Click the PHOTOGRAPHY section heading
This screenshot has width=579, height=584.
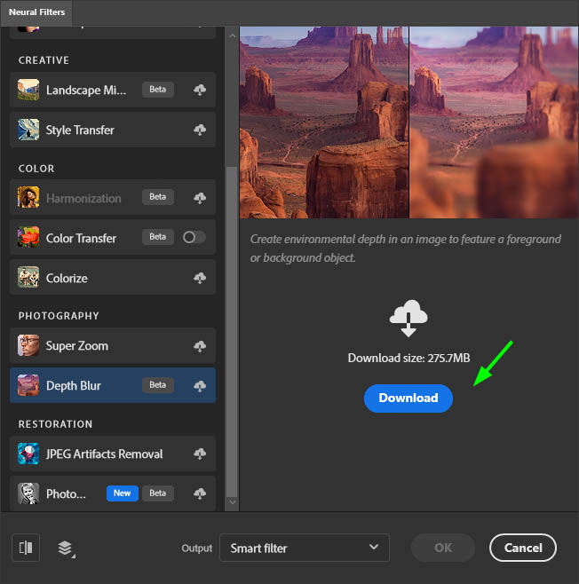click(59, 316)
